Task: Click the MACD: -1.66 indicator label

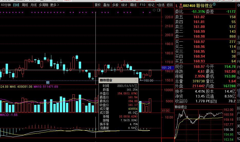Action: point(9,115)
